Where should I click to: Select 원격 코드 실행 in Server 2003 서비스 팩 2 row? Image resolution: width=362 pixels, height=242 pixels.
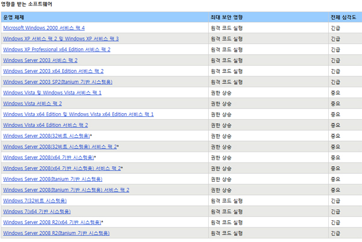click(227, 61)
